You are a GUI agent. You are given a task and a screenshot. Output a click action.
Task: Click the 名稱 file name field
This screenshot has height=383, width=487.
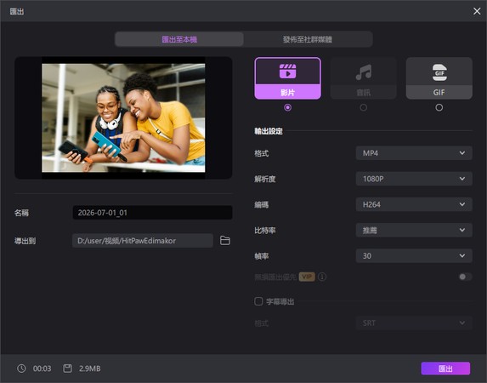pyautogui.click(x=152, y=213)
